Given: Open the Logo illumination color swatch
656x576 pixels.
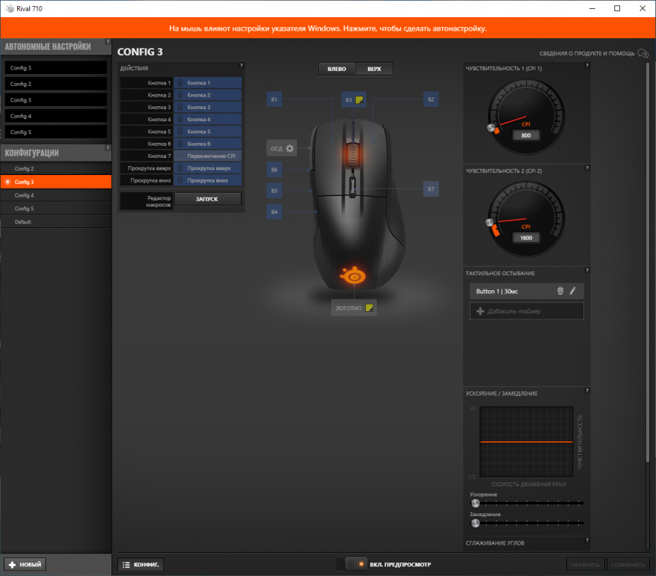Looking at the screenshot, I should [x=369, y=307].
